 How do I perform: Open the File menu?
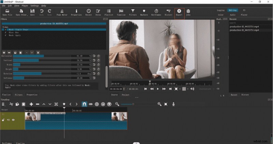pos(3,6)
